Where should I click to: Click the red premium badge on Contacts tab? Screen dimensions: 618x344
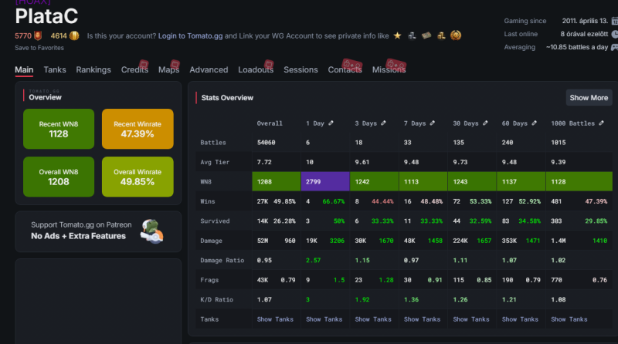tap(352, 64)
